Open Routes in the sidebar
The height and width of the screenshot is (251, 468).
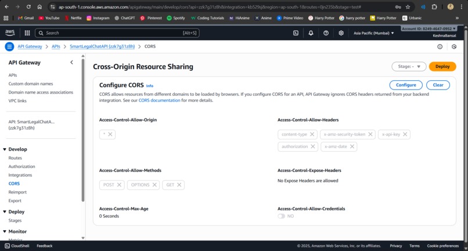[15, 158]
